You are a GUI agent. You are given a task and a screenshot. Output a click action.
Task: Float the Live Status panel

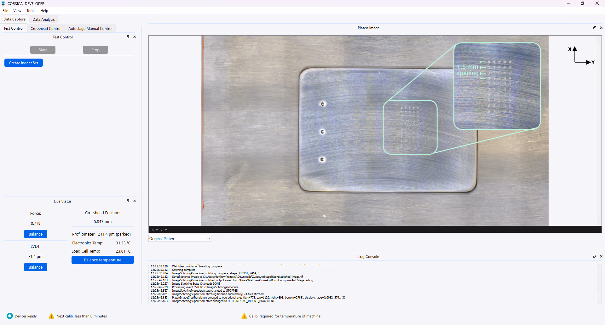[128, 201]
